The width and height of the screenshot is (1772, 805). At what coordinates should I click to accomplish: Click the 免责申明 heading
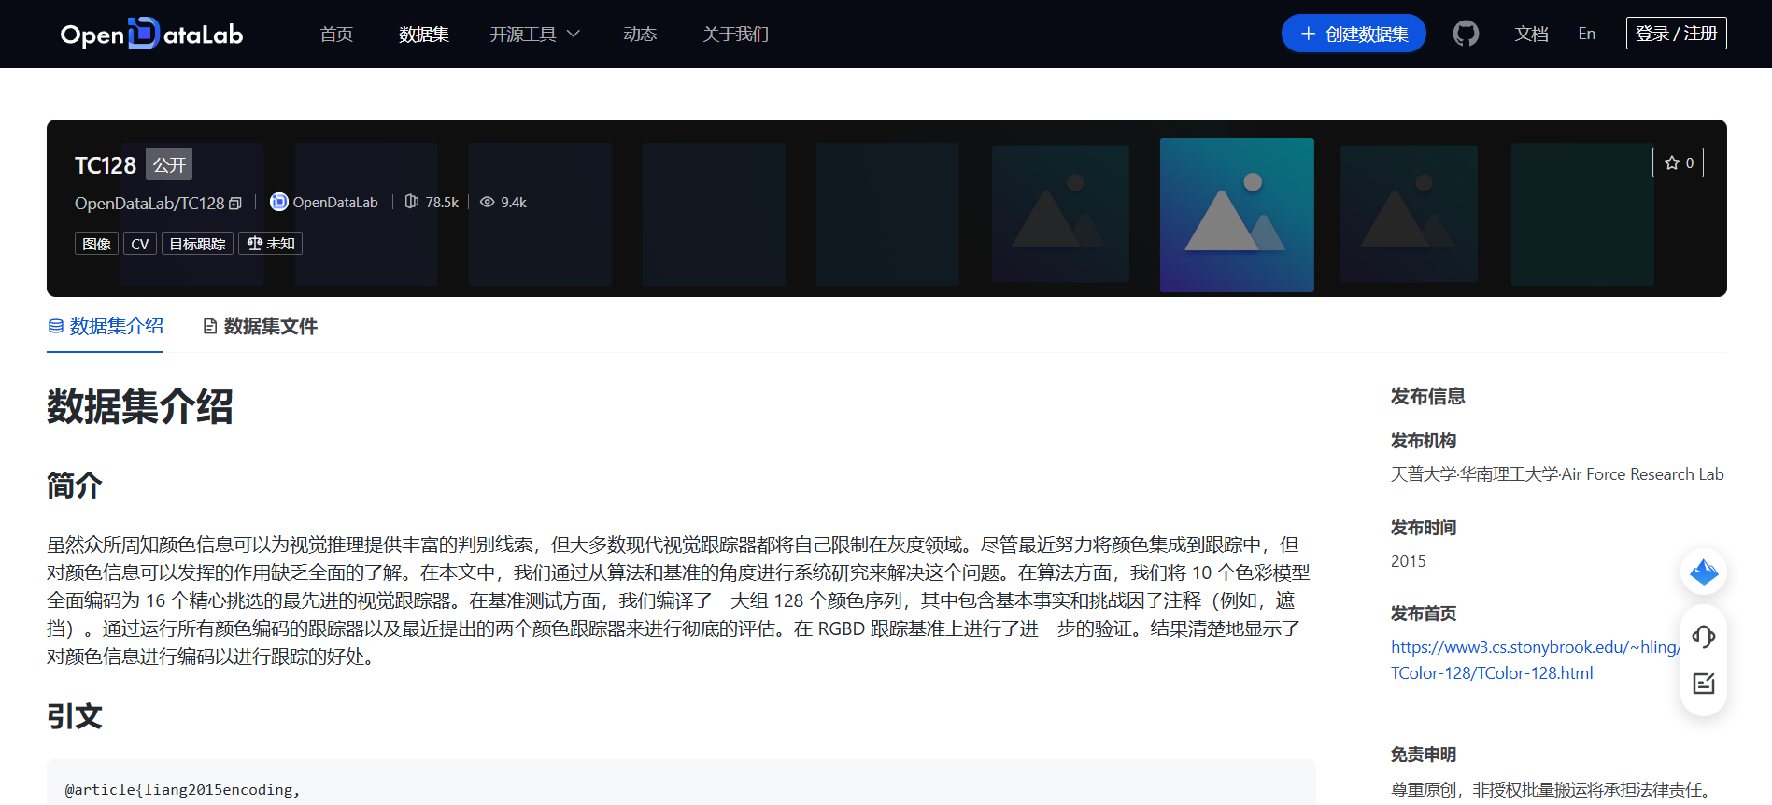1424,755
